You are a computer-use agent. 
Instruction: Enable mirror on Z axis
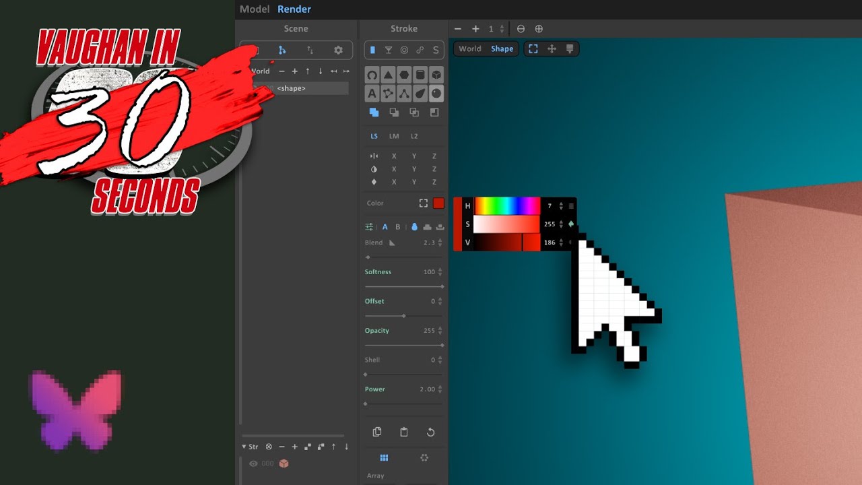[x=434, y=156]
